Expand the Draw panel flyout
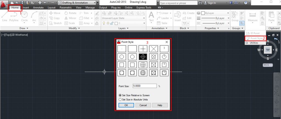This screenshot has width=281, height=119. coord(24,28)
